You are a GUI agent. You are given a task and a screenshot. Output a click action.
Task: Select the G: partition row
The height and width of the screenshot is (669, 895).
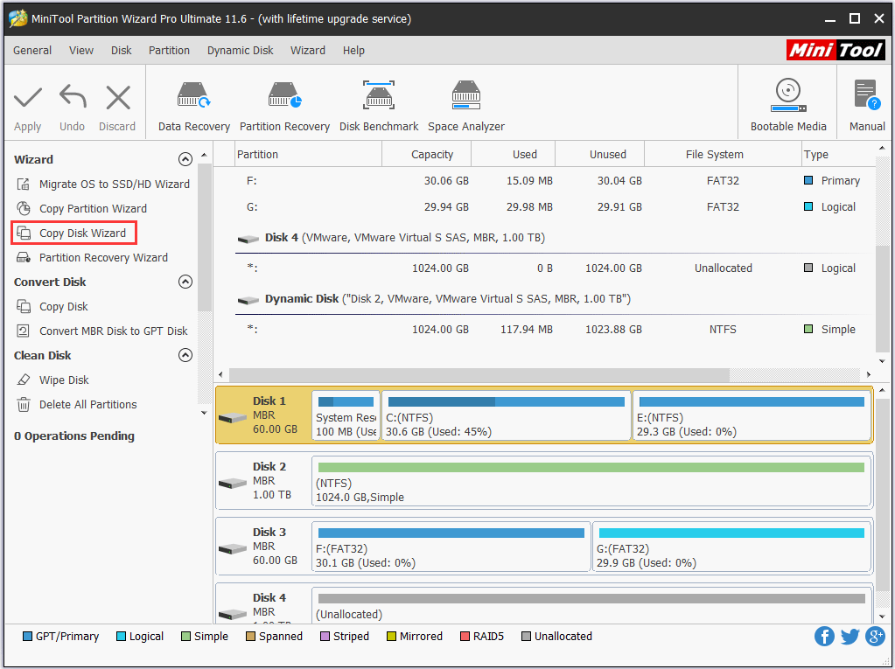tap(555, 207)
